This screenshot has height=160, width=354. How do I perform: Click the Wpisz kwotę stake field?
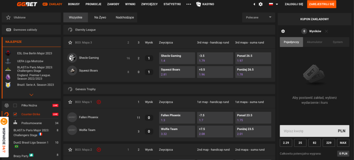315,131
